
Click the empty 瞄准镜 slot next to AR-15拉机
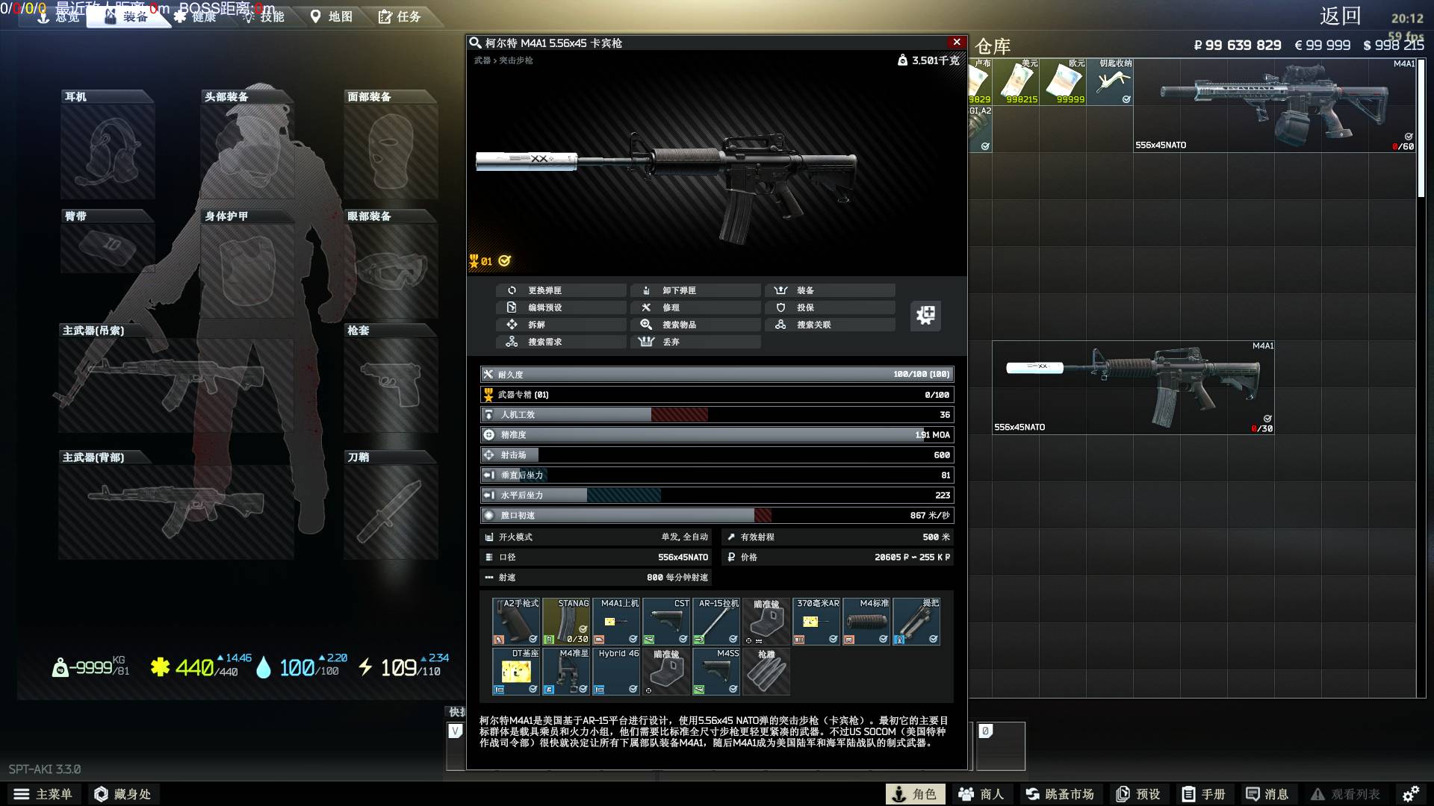click(766, 621)
